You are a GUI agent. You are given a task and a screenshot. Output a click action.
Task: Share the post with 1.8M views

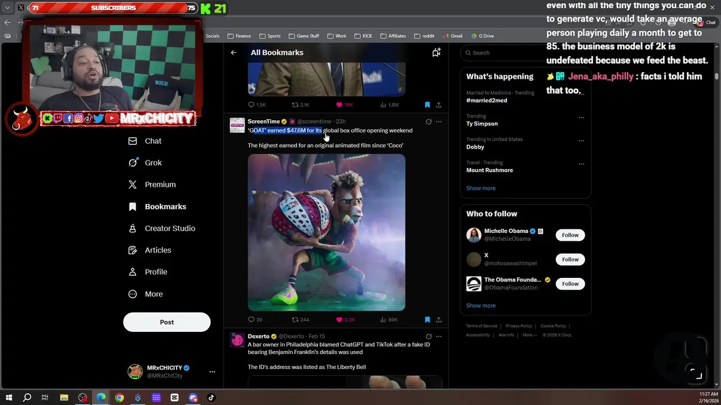coord(439,105)
